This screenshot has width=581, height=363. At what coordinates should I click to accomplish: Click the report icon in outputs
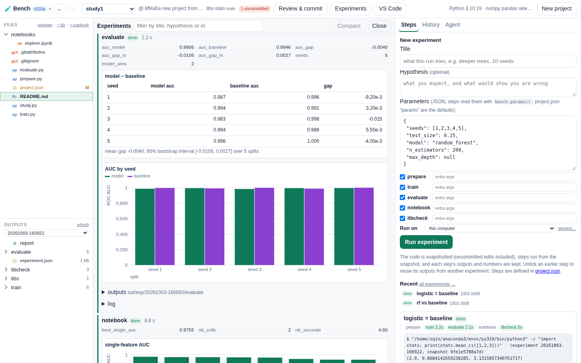tap(15, 243)
